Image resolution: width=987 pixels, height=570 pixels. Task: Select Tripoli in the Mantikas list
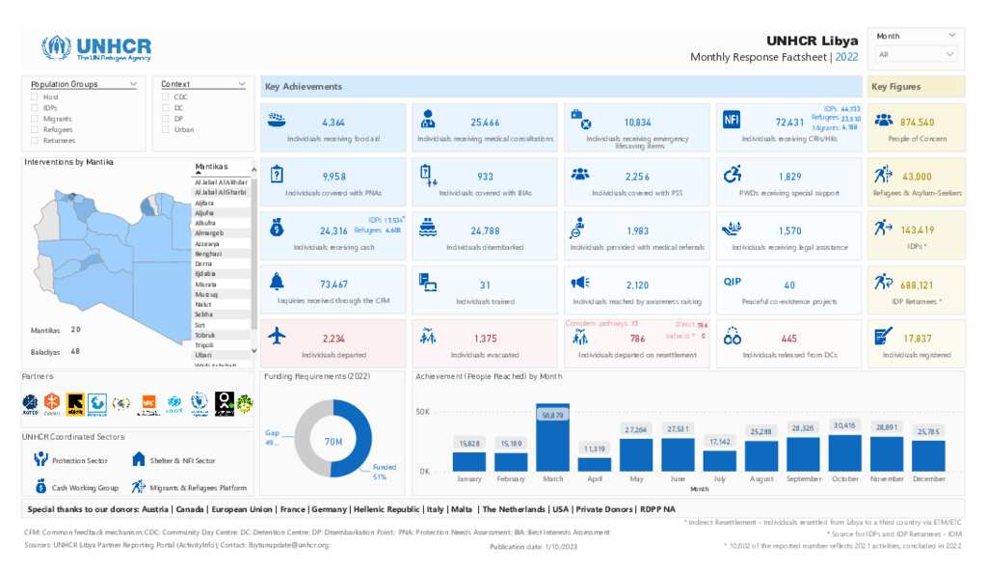[x=204, y=345]
